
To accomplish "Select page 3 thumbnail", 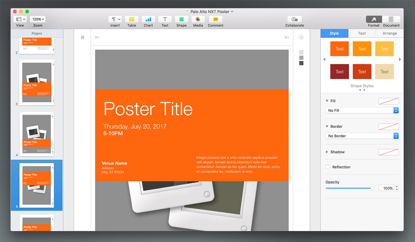I will [37, 83].
